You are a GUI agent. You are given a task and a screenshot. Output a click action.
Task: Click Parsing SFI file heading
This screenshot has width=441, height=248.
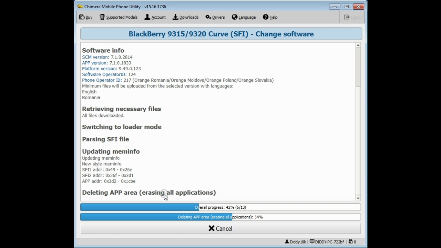(x=105, y=139)
